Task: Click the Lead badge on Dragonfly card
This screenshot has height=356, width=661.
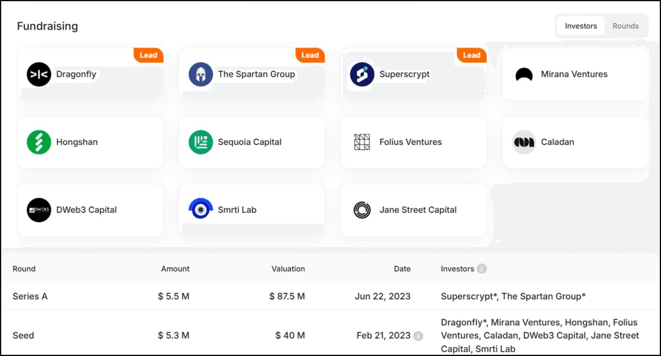Action: pyautogui.click(x=148, y=55)
